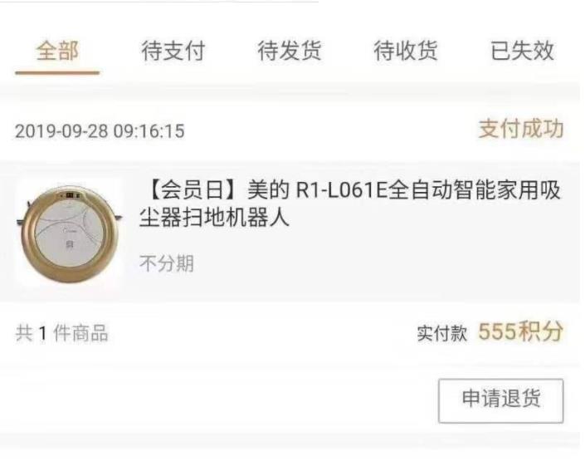
Task: Open the gray order item card area
Action: (290, 232)
